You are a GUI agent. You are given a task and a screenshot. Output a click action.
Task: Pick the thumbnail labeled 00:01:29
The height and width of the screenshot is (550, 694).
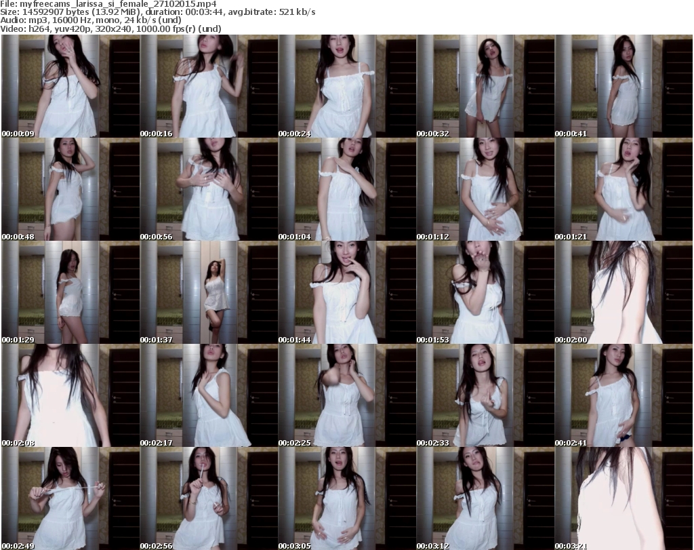coord(70,292)
